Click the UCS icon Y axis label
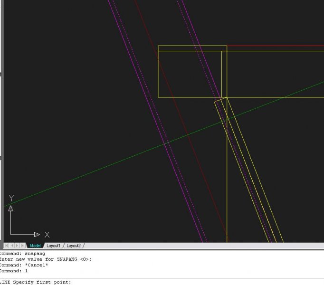The image size is (324, 285). (11, 198)
